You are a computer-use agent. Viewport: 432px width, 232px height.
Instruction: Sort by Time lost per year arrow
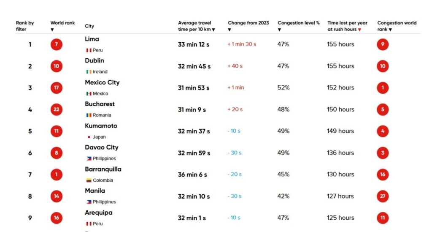[359, 30]
